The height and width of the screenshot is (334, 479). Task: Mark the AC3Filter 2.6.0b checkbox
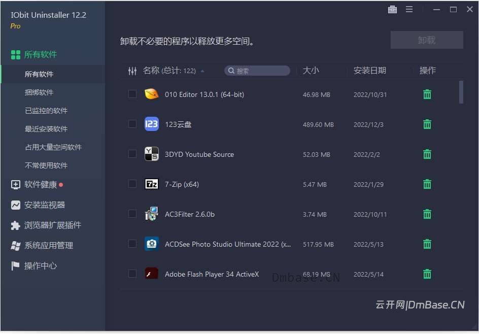tap(132, 214)
